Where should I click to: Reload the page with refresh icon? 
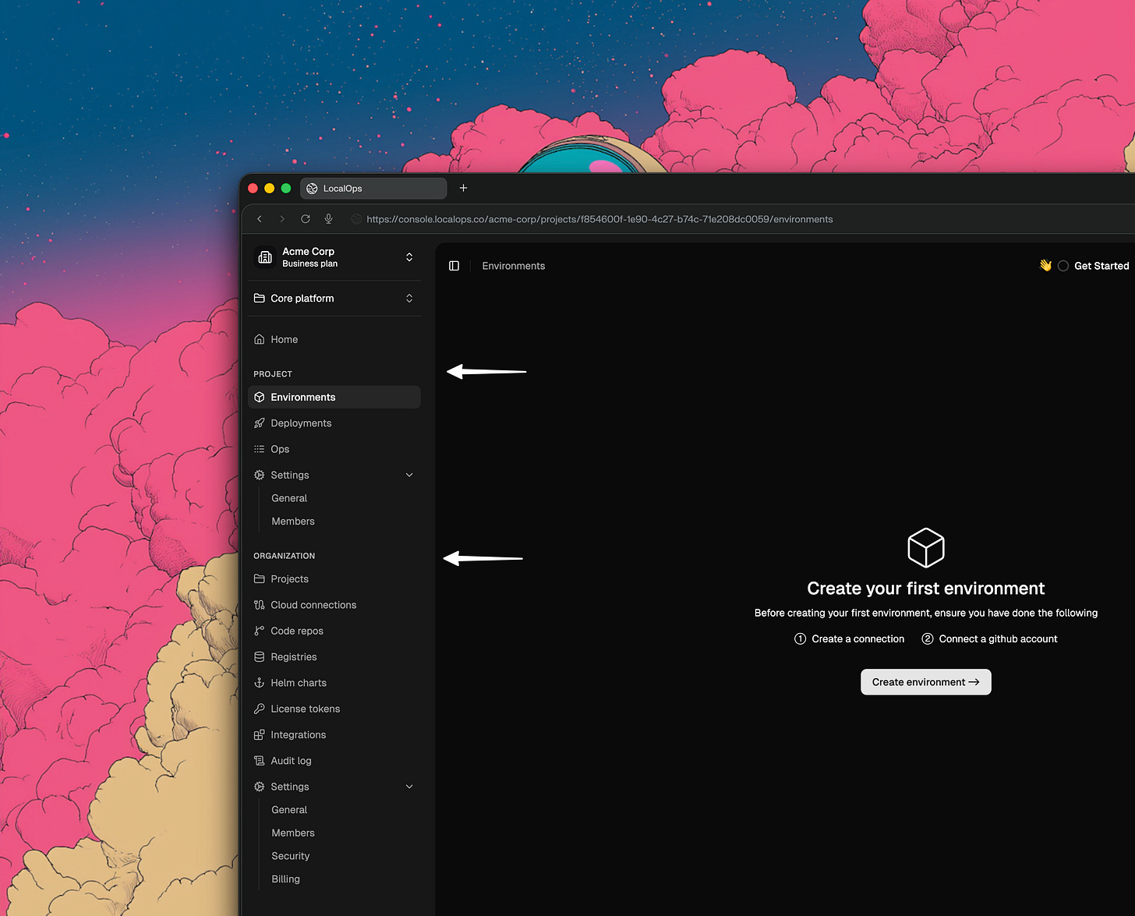click(x=306, y=219)
